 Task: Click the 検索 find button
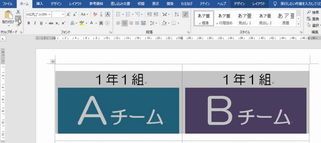pyautogui.click(x=313, y=12)
